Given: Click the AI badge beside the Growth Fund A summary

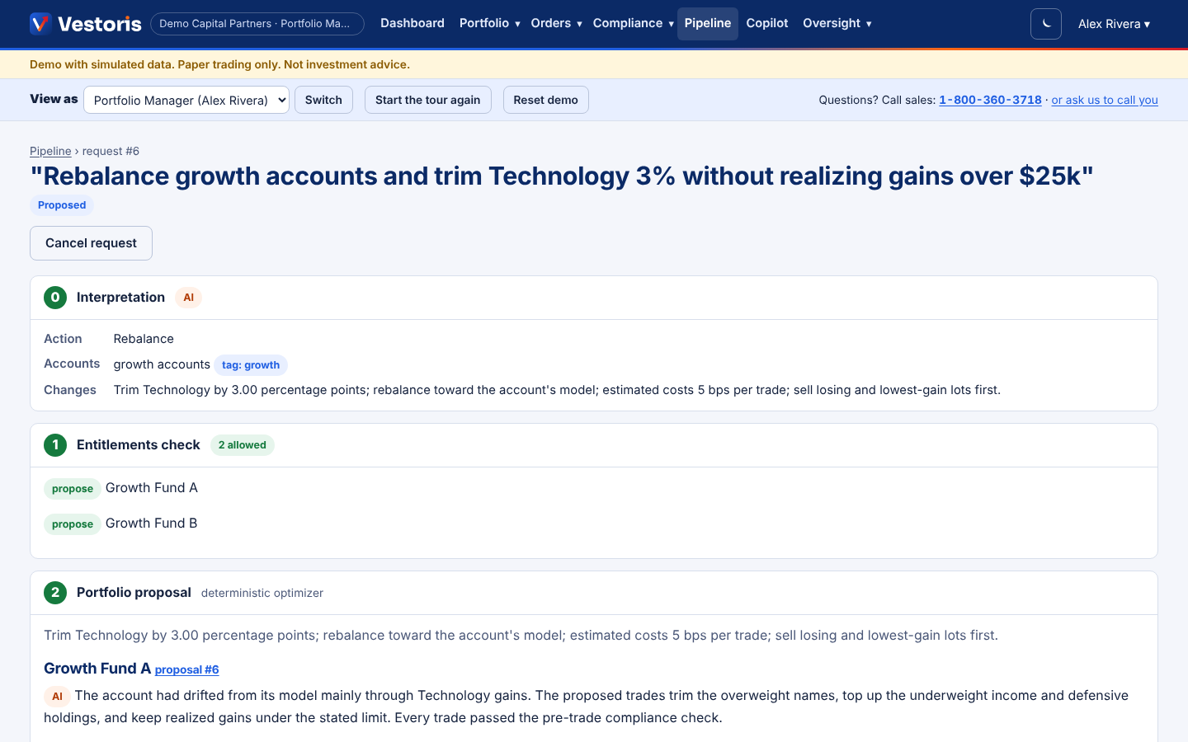Looking at the screenshot, I should [x=57, y=696].
